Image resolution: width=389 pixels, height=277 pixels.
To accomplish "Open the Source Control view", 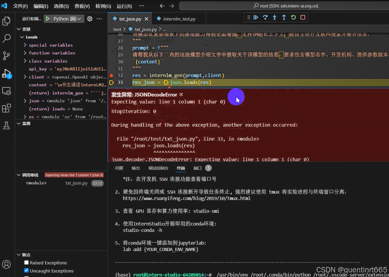I will [x=7, y=56].
